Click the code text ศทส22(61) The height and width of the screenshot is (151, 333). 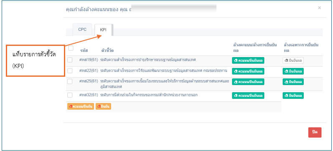point(88,70)
